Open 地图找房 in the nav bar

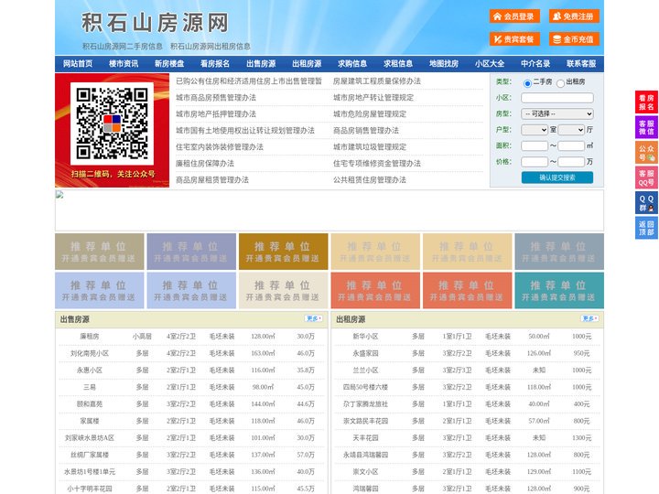point(444,64)
